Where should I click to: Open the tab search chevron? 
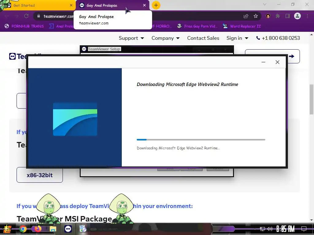(x=265, y=4)
